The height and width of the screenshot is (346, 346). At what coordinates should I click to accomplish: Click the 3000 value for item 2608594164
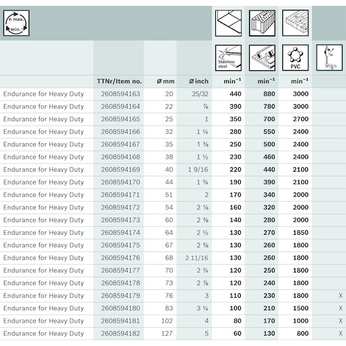[x=300, y=107]
